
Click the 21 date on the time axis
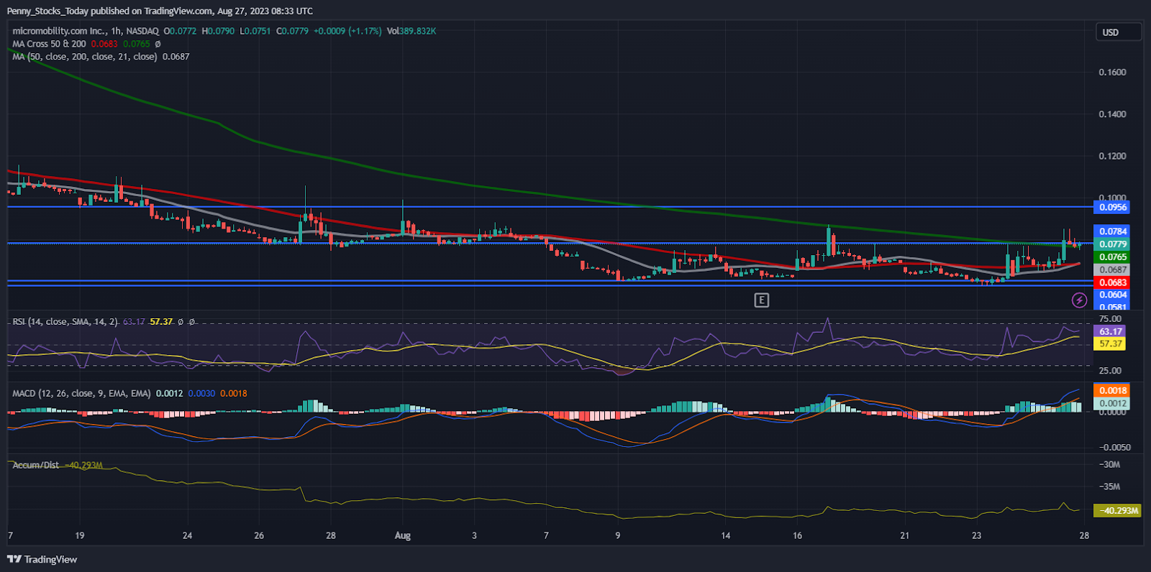(904, 536)
